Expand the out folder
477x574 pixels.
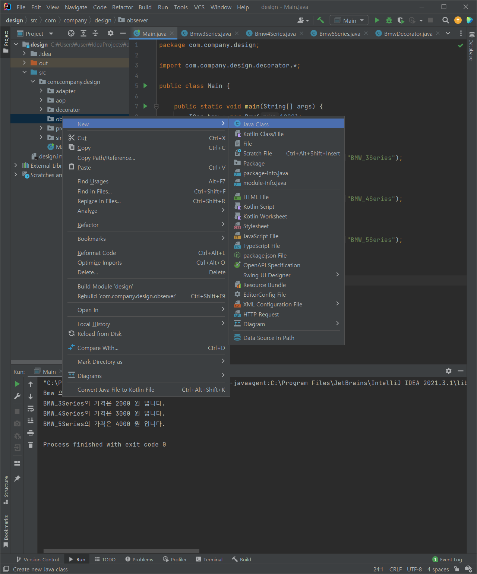24,63
